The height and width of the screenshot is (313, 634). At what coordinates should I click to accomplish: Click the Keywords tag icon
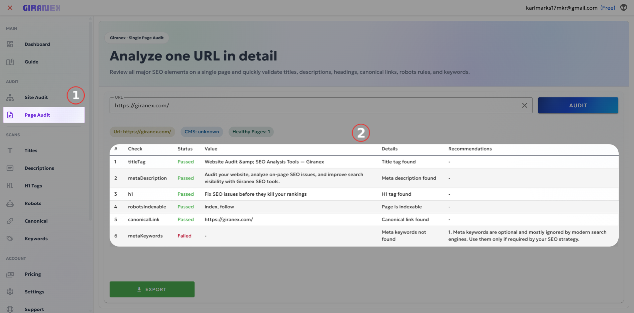coord(10,239)
